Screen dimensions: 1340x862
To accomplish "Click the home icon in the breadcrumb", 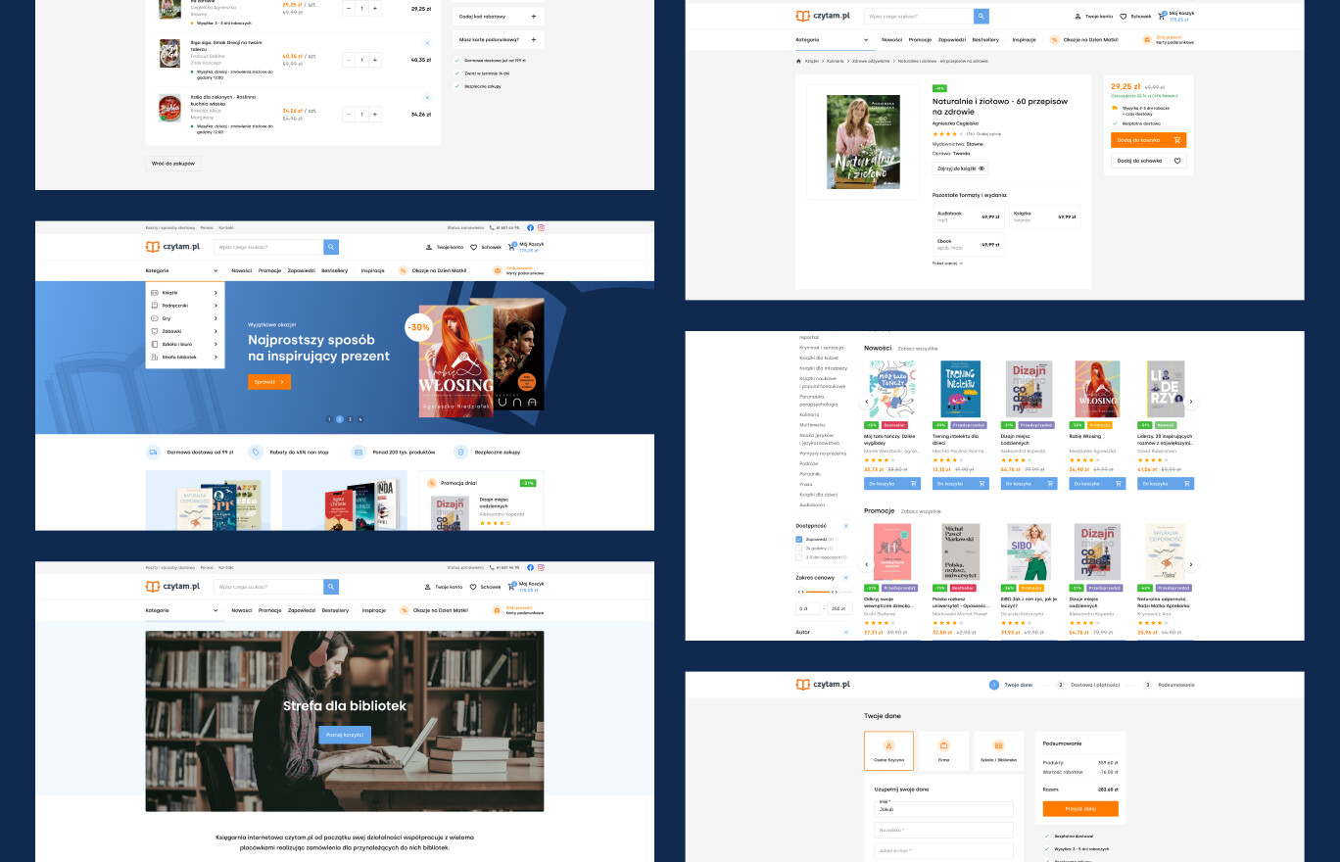I will (798, 61).
